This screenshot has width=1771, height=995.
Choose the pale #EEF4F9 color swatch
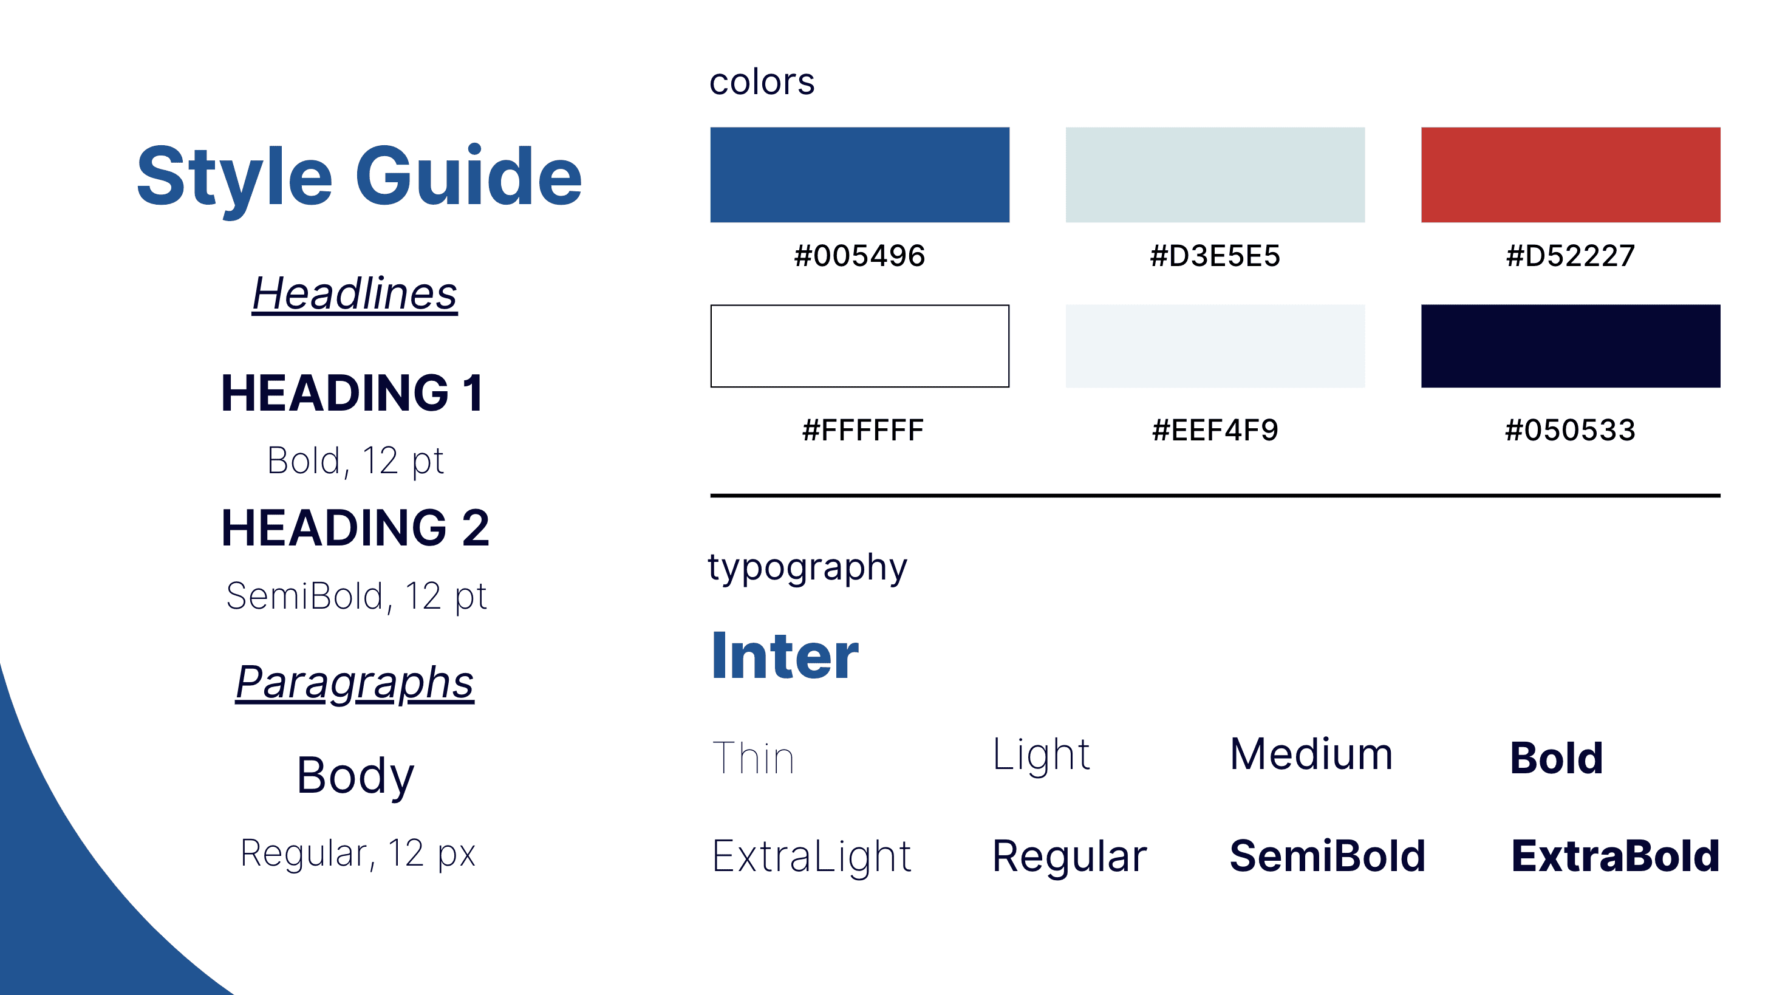pyautogui.click(x=1215, y=346)
